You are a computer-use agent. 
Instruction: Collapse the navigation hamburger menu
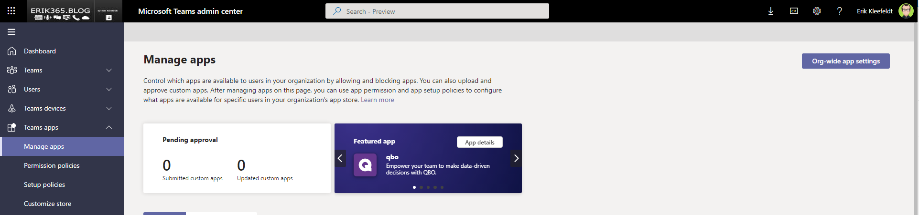pyautogui.click(x=11, y=32)
